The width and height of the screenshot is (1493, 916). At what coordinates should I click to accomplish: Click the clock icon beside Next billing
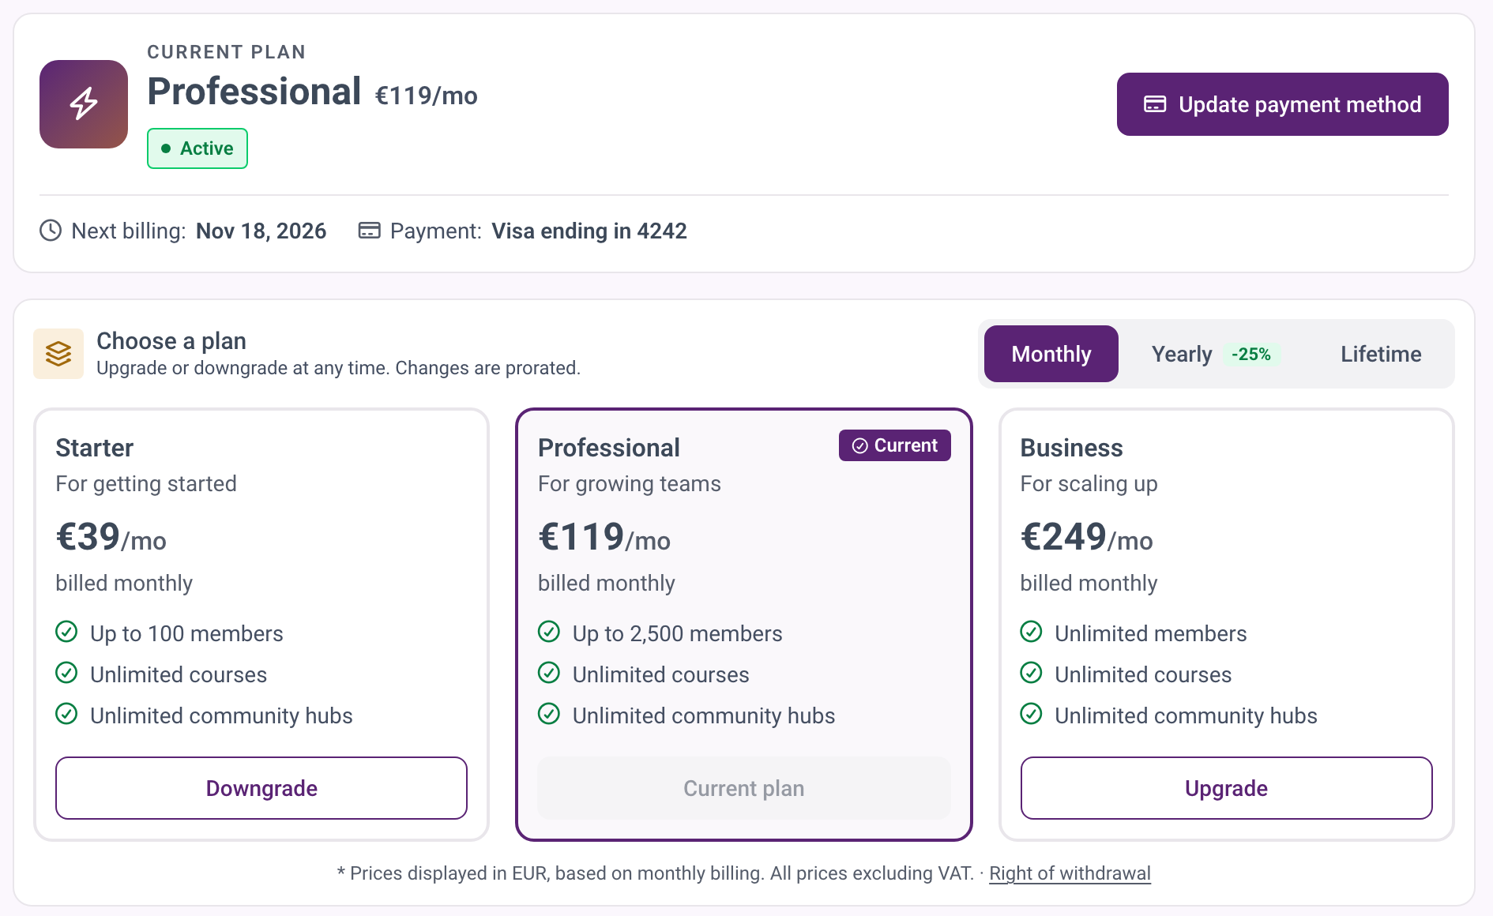51,231
